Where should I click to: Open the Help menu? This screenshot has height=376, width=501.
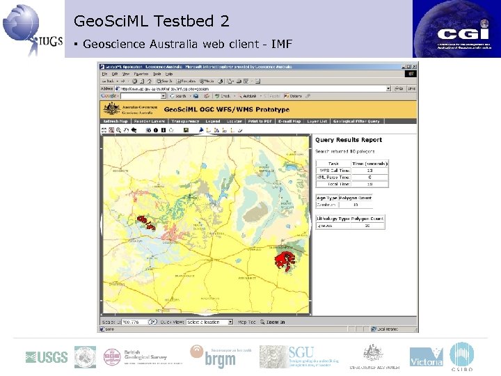click(169, 74)
